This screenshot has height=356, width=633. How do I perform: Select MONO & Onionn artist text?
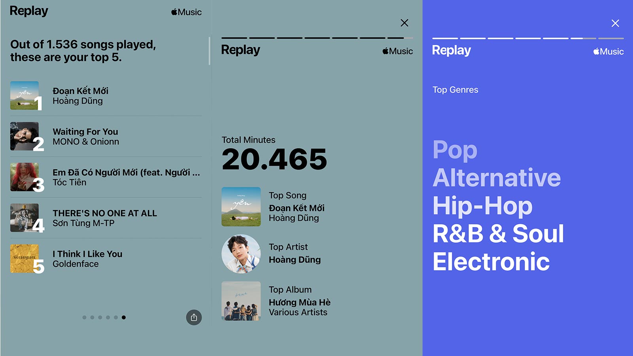(86, 142)
